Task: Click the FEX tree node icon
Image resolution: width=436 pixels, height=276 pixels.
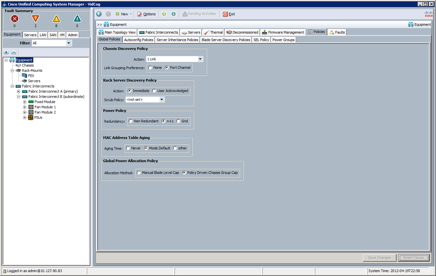Action: (x=24, y=76)
